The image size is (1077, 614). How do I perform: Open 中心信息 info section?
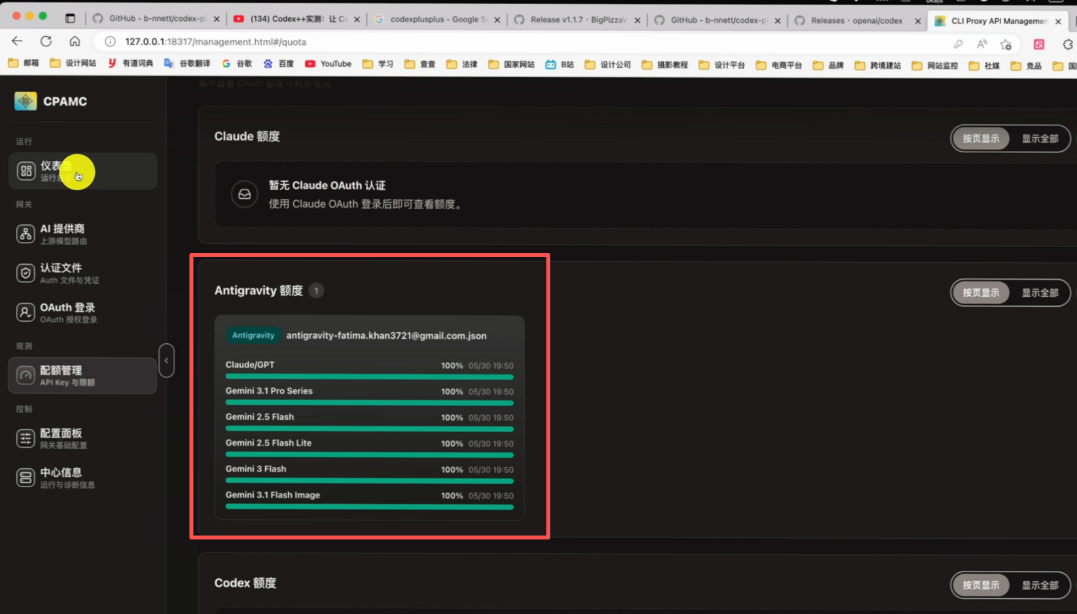tap(82, 477)
